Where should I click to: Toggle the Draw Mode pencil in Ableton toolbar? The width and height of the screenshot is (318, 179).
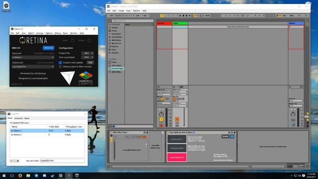(277, 15)
